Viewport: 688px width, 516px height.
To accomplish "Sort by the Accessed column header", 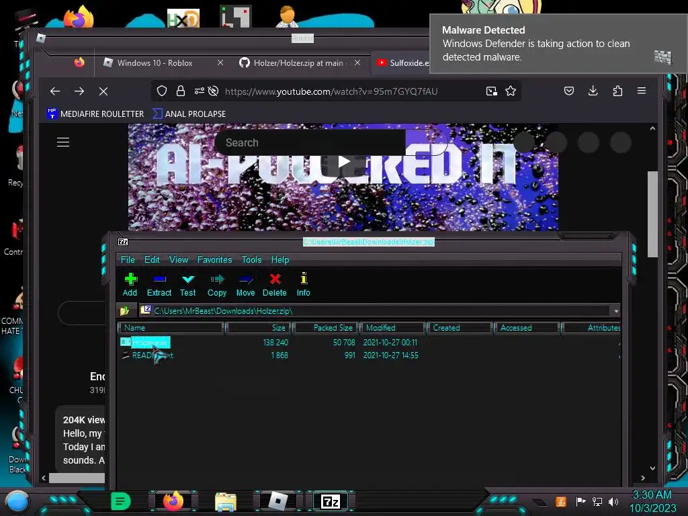I will (x=527, y=328).
